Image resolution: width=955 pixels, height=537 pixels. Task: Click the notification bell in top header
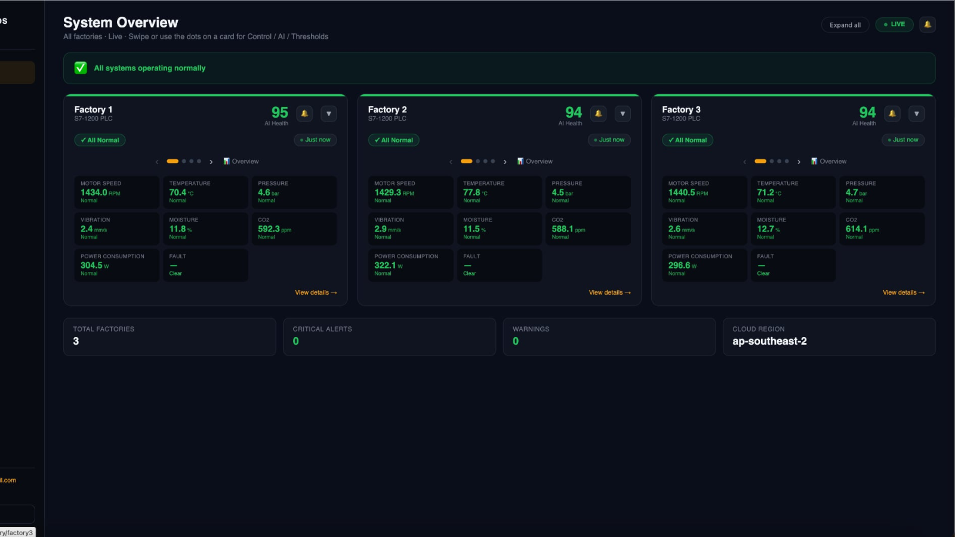pyautogui.click(x=927, y=24)
